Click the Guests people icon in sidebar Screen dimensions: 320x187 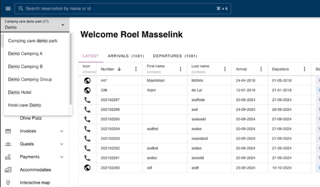coord(8,144)
